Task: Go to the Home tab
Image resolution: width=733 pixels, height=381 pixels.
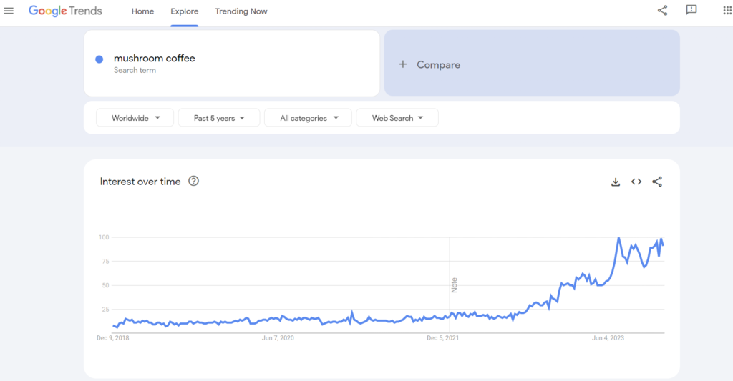Action: [142, 11]
